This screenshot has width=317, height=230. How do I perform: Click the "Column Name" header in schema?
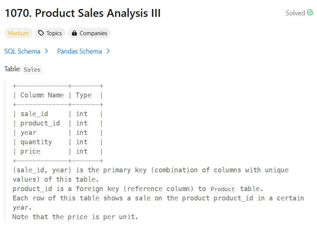point(42,95)
